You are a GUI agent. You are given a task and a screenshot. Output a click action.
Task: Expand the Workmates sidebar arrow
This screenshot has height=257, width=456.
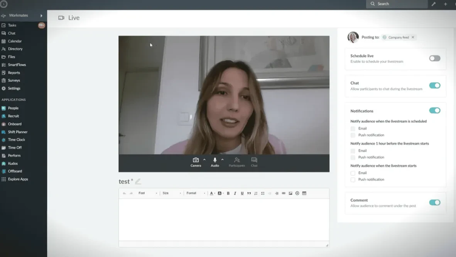(41, 16)
